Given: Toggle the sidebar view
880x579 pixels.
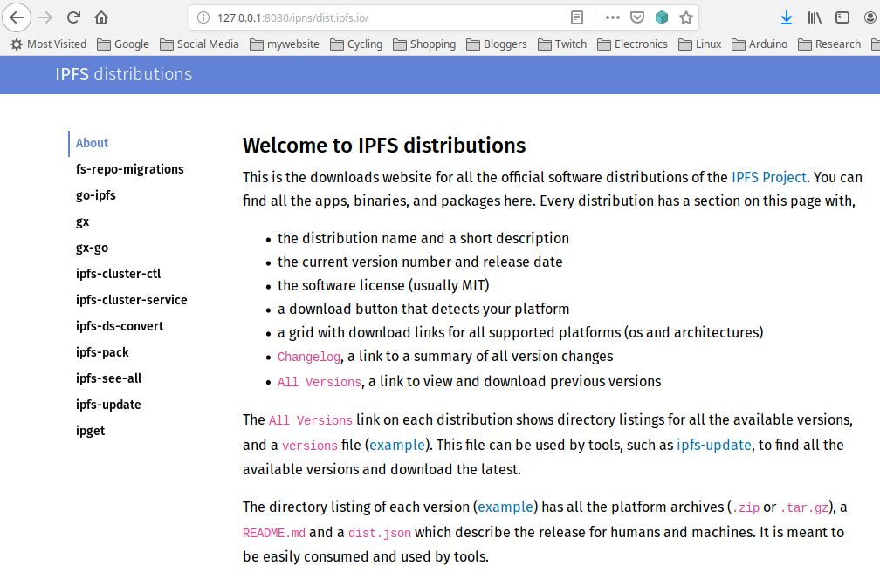Looking at the screenshot, I should pyautogui.click(x=842, y=18).
